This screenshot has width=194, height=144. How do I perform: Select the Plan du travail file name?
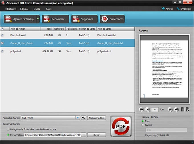(18, 35)
